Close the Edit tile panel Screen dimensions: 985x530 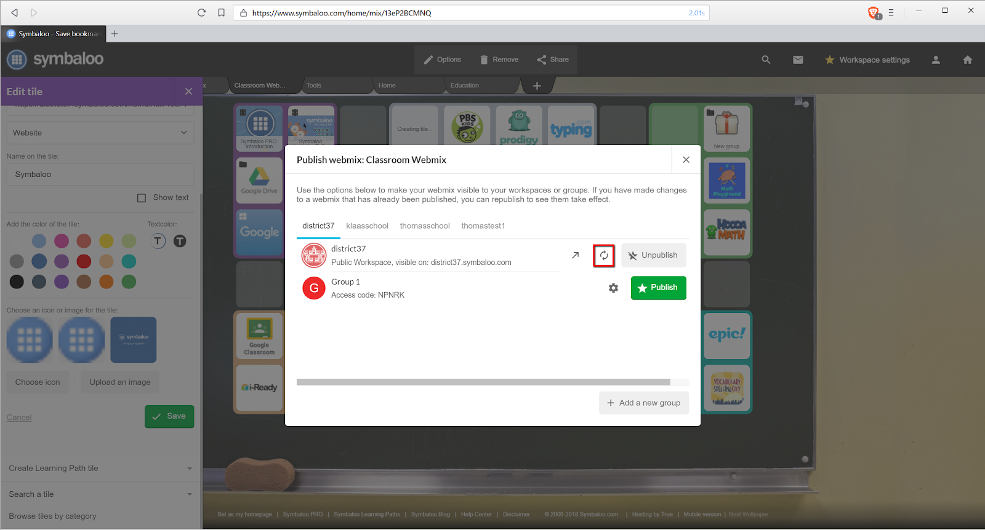click(188, 92)
